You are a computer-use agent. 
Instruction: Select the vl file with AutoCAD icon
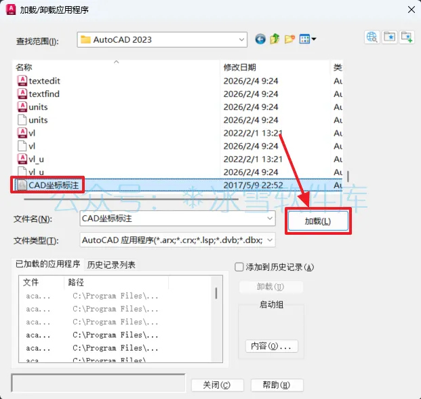pos(22,133)
